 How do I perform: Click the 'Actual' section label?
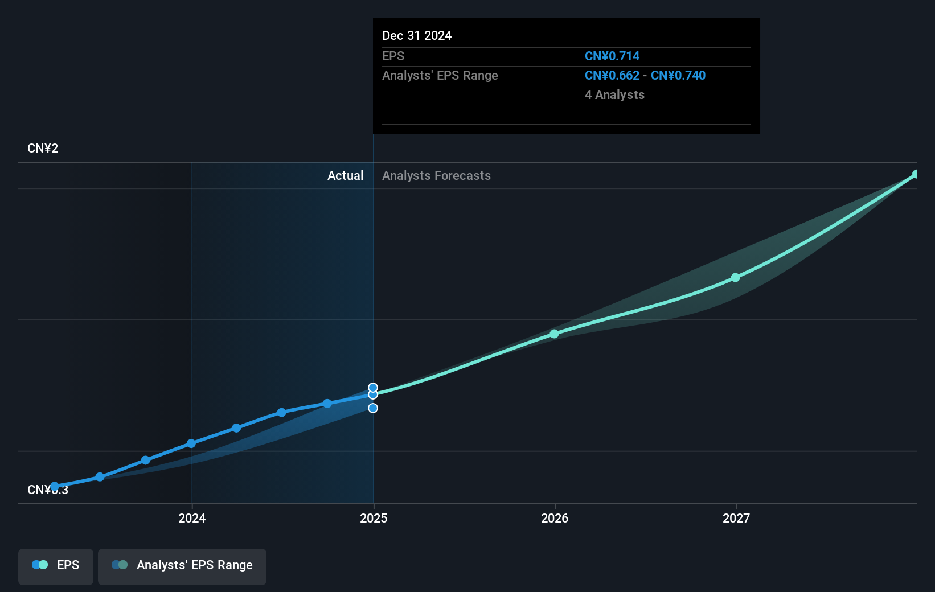(x=345, y=175)
